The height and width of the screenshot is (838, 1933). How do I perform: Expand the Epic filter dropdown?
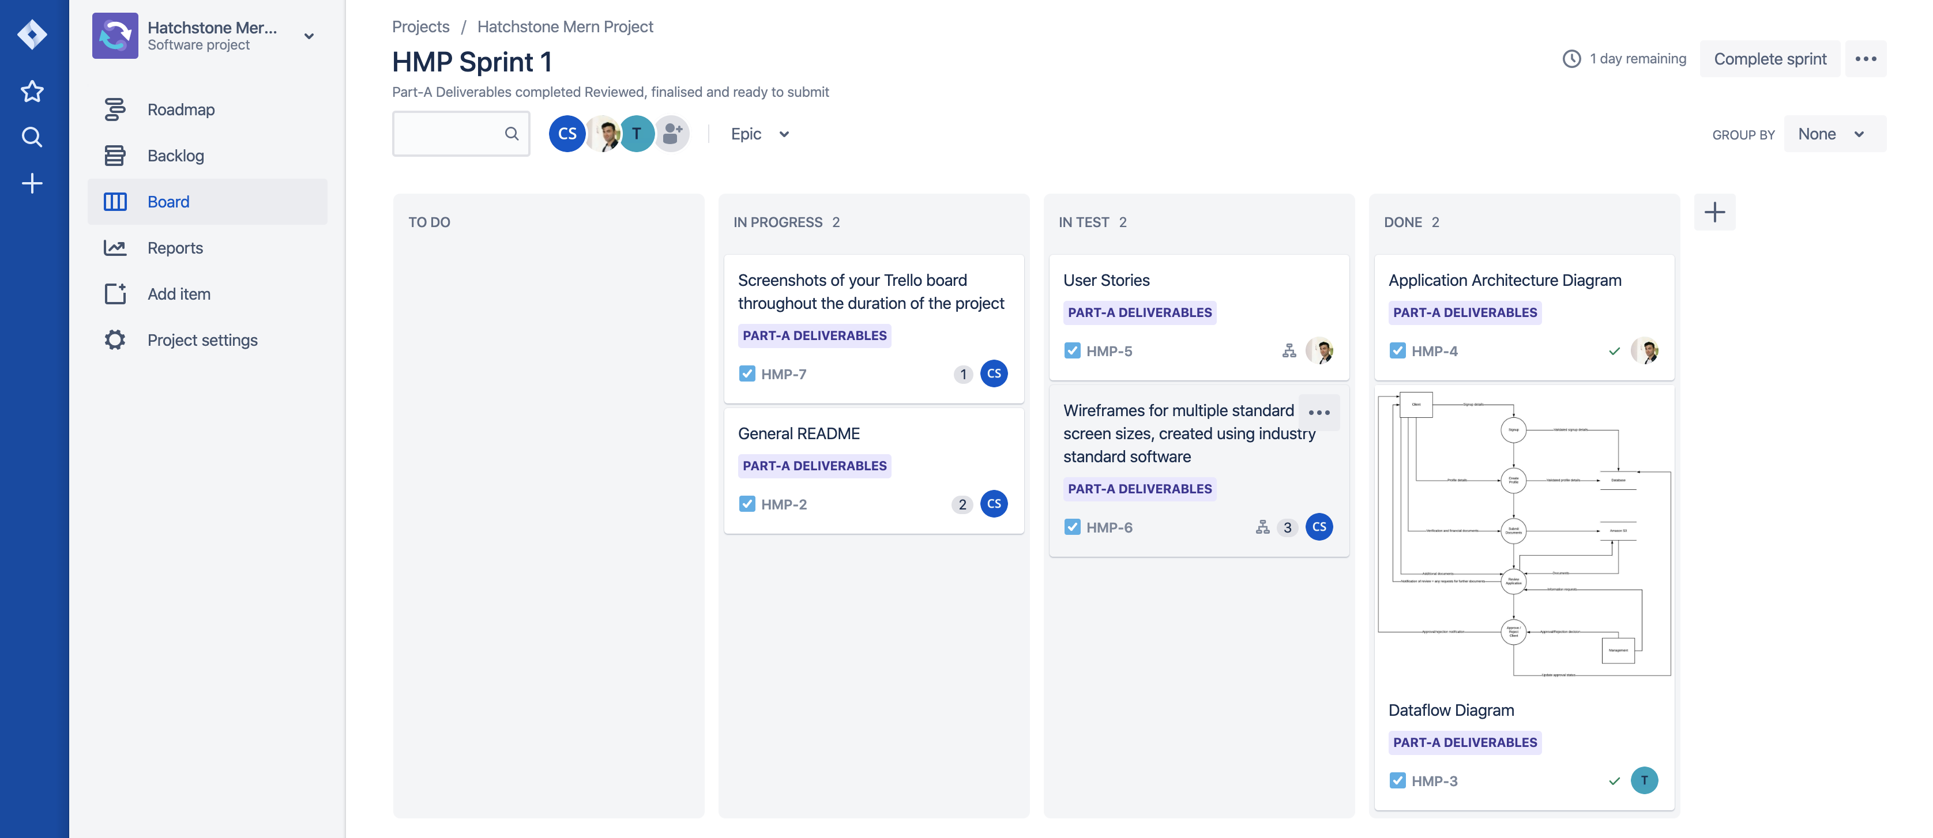tap(759, 134)
